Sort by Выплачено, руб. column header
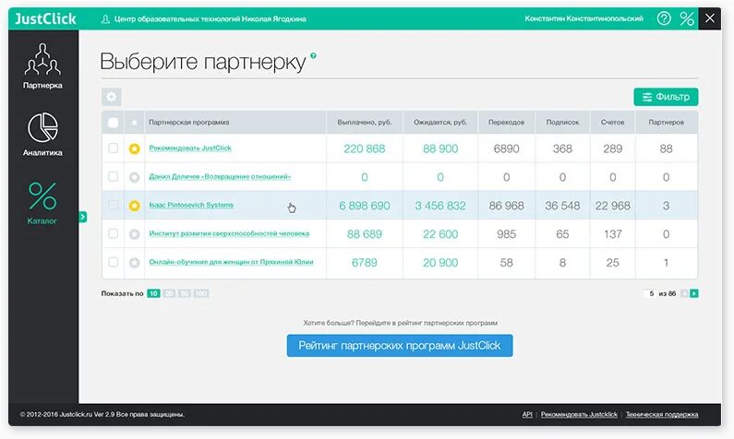734x439 pixels. pyautogui.click(x=364, y=123)
